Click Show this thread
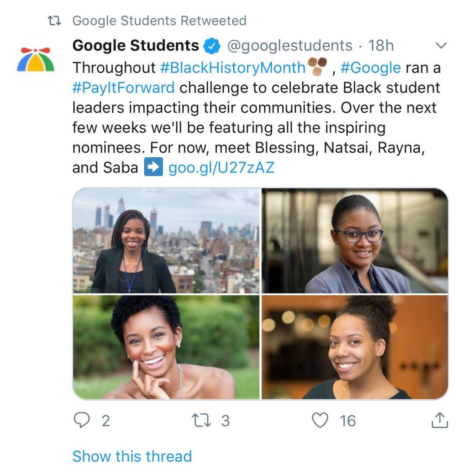Viewport: 459px width, 475px height. (132, 456)
